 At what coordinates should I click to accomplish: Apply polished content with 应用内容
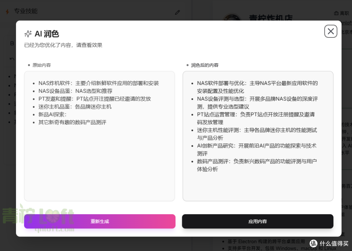coord(258,221)
